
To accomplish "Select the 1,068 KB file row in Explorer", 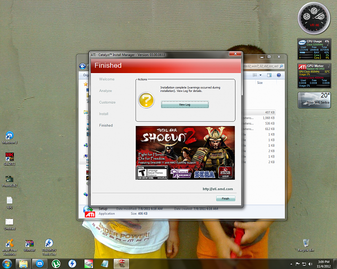I will [260, 118].
